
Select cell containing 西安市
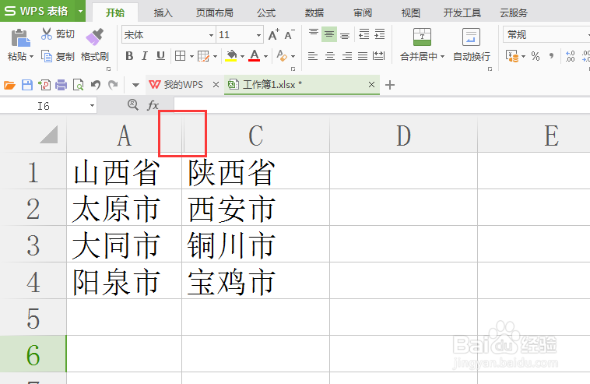point(255,207)
